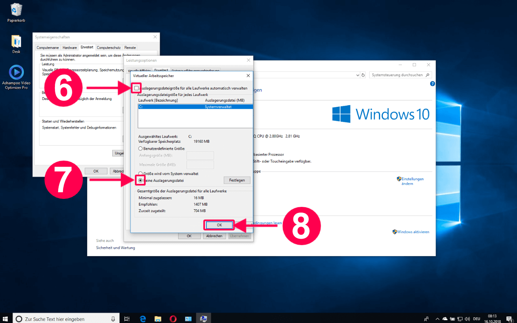The height and width of the screenshot is (323, 517).
Task: Click the Festlegen button
Action: [x=237, y=180]
